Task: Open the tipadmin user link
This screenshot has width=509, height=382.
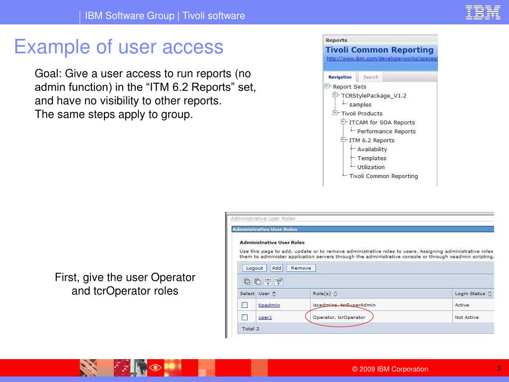Action: click(x=269, y=305)
